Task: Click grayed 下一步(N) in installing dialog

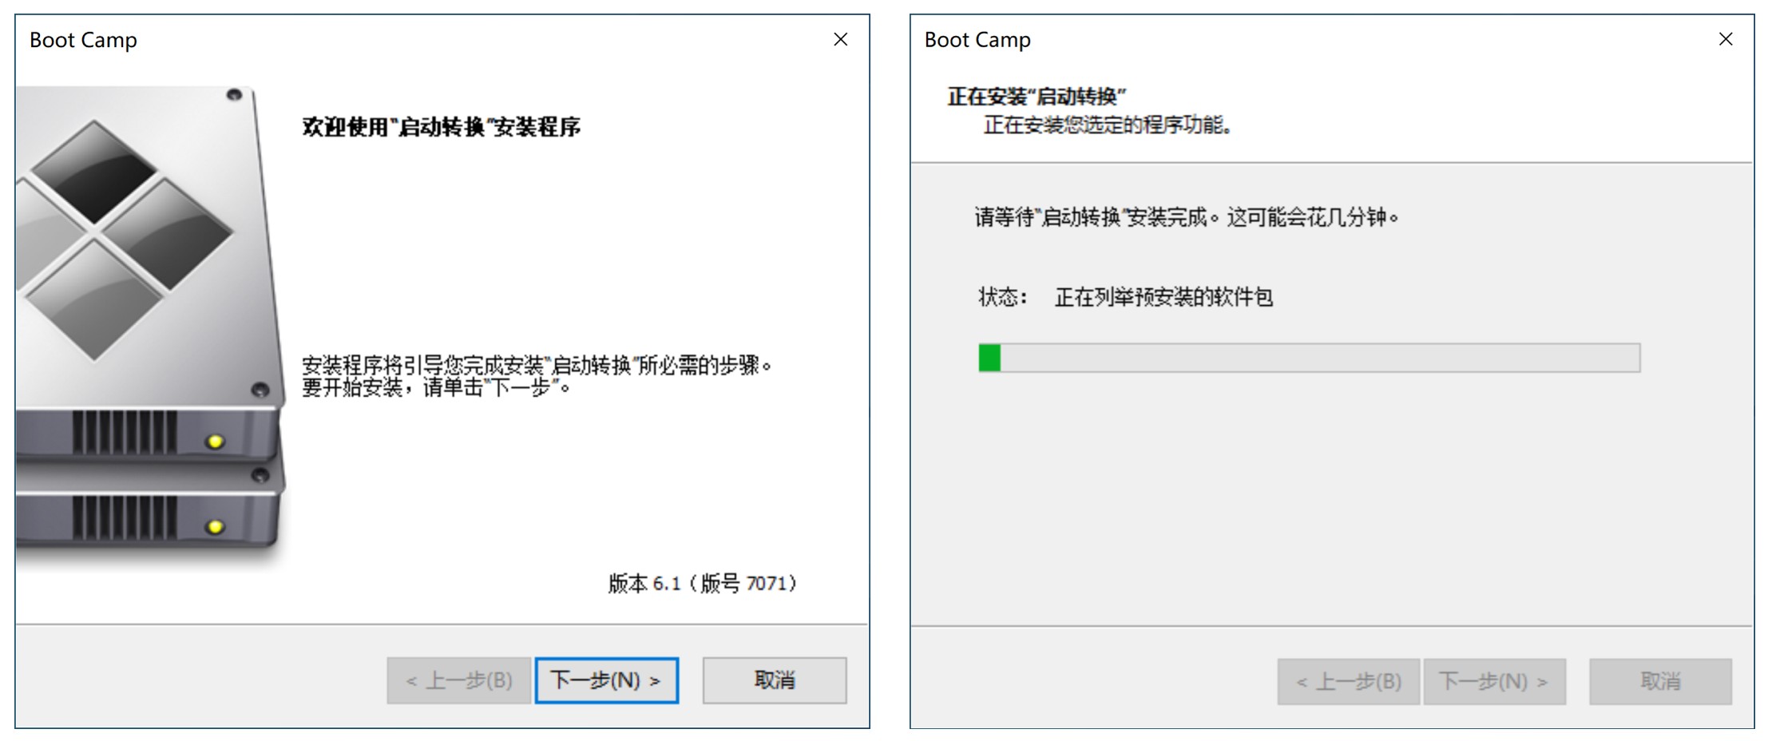Action: [x=1494, y=682]
